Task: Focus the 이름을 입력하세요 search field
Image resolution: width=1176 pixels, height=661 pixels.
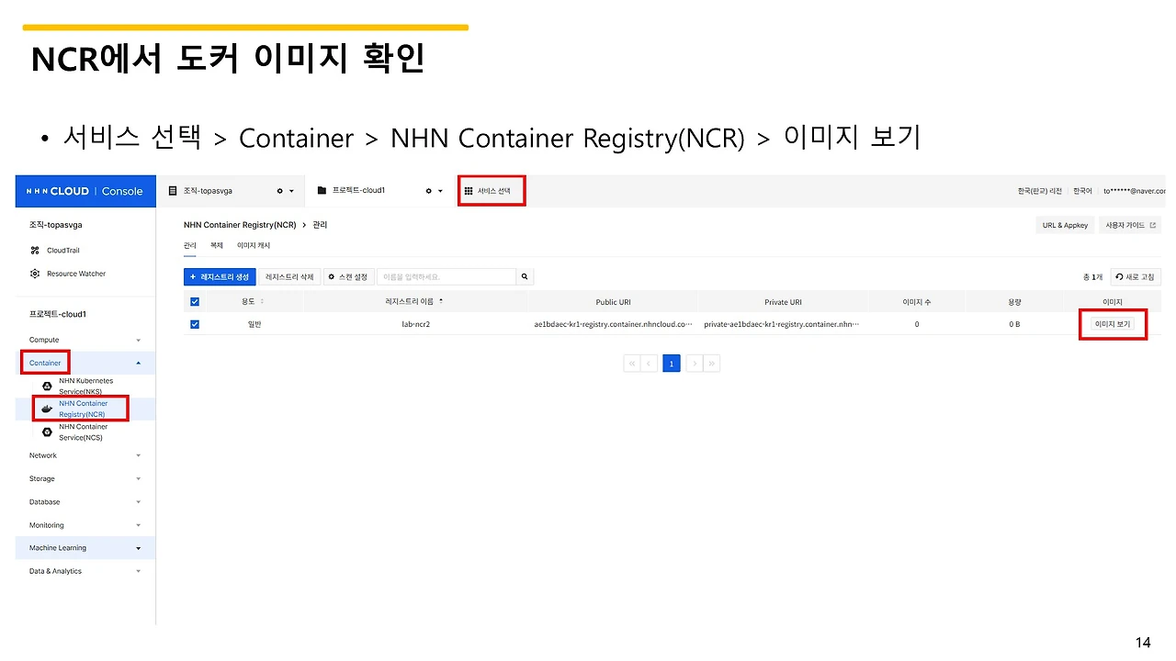Action: [x=447, y=276]
